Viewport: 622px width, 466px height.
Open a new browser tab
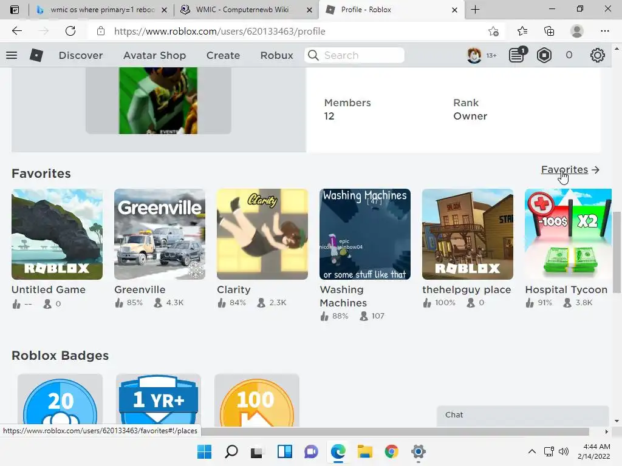point(475,10)
